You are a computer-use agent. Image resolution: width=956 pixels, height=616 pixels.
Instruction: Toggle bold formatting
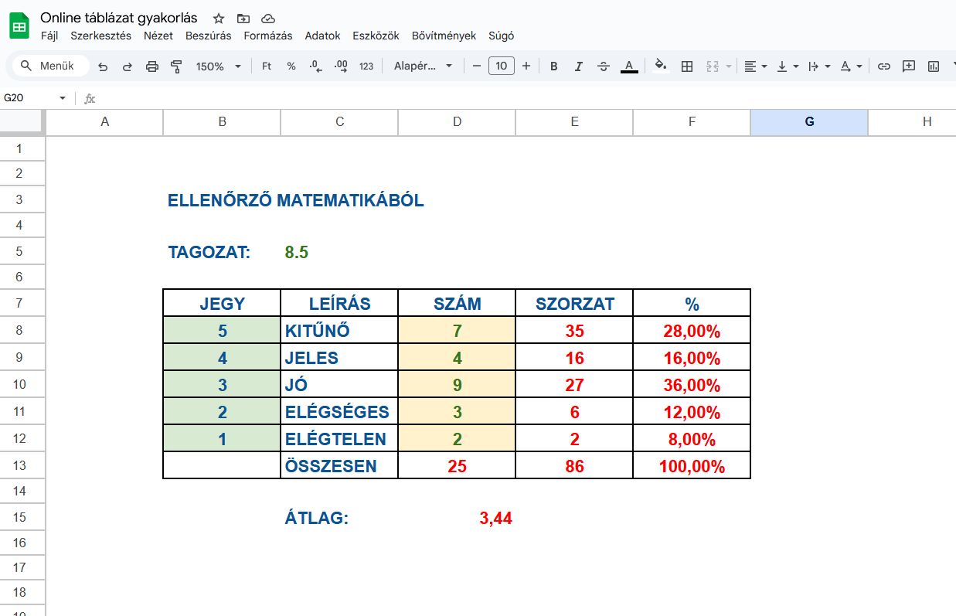point(553,66)
